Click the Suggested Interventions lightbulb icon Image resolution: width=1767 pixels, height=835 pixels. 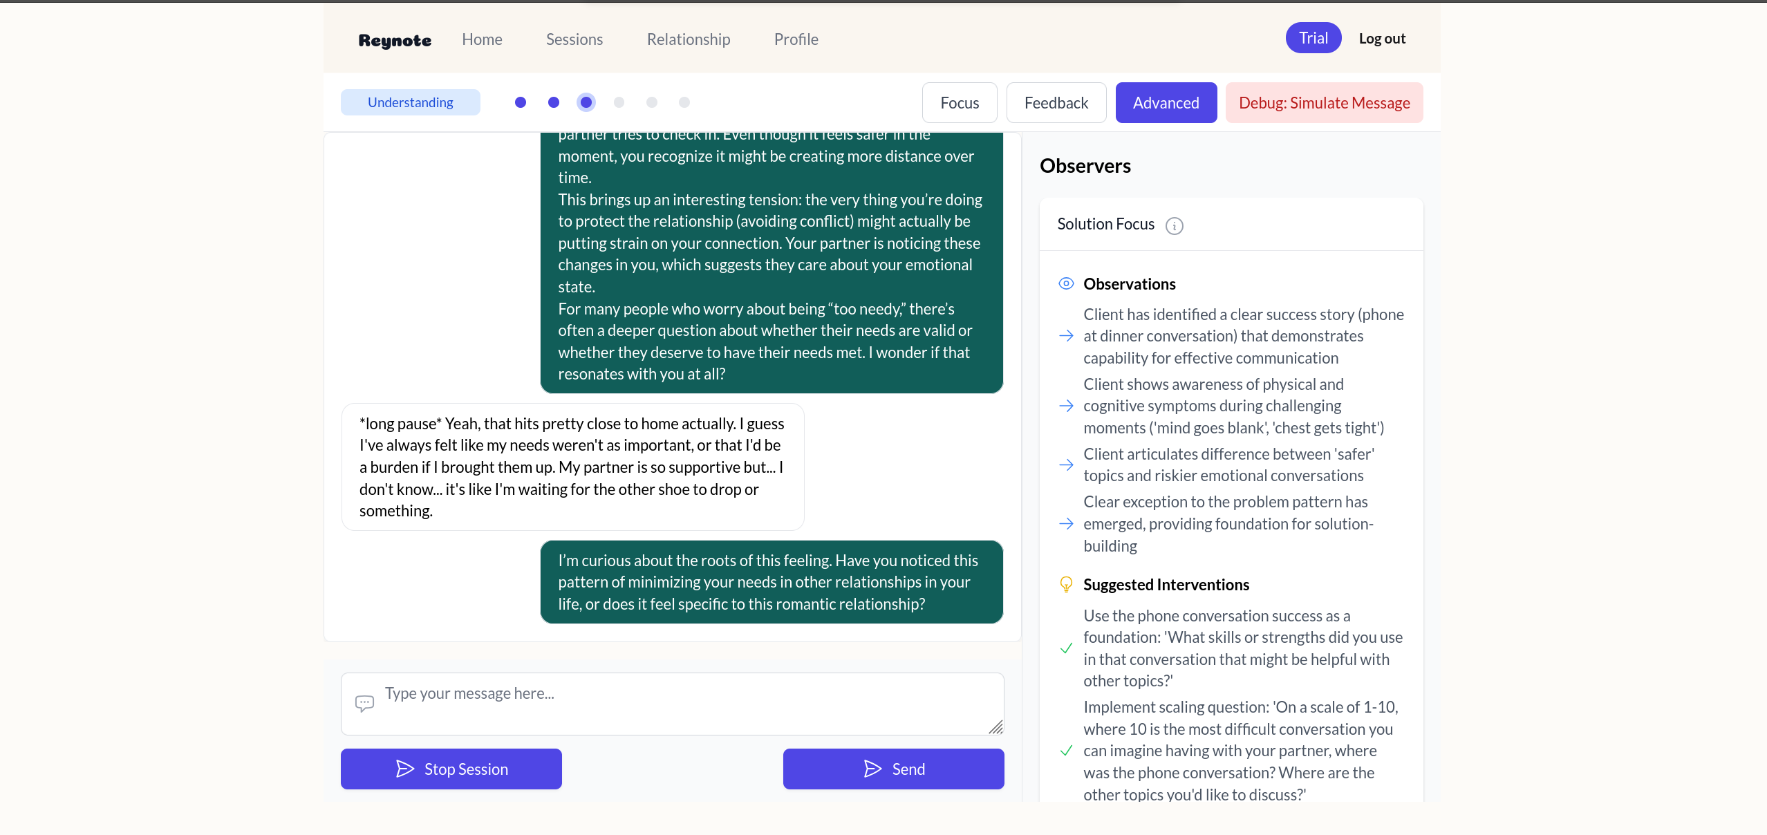[x=1066, y=585]
